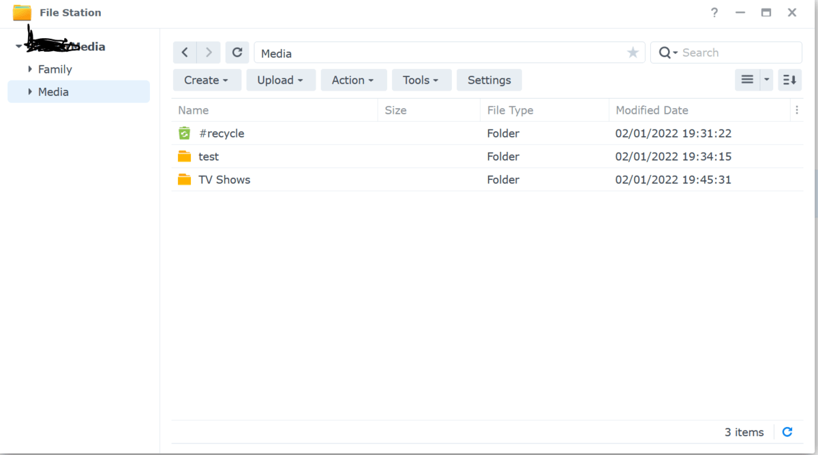Viewport: 818px width, 455px height.
Task: Open the TV Shows folder
Action: 224,179
